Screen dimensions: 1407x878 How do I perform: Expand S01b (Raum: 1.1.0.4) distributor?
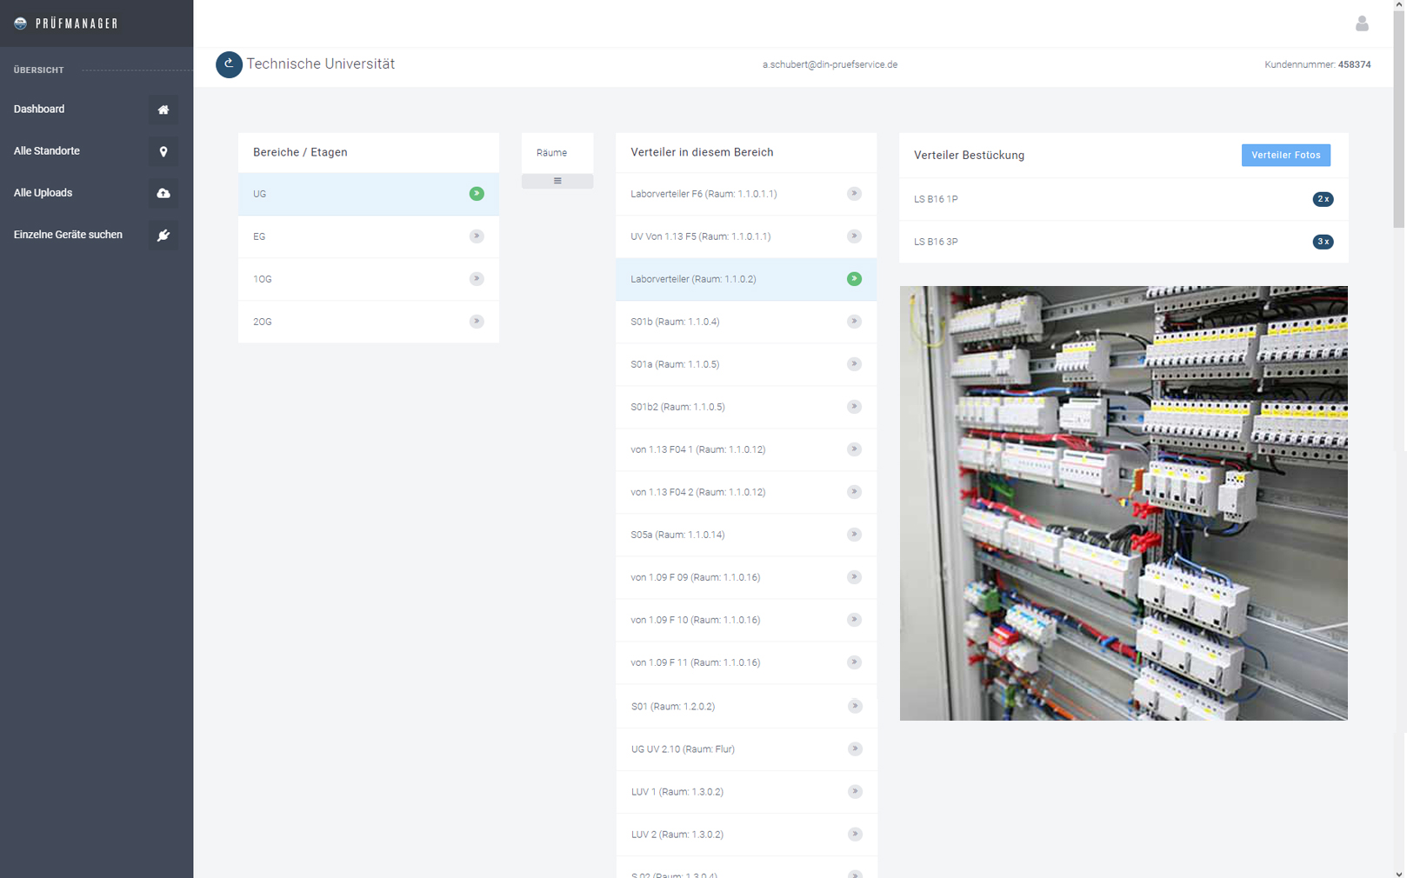(x=854, y=322)
